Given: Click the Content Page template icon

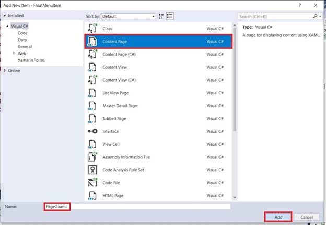Looking at the screenshot, I should tap(92, 42).
